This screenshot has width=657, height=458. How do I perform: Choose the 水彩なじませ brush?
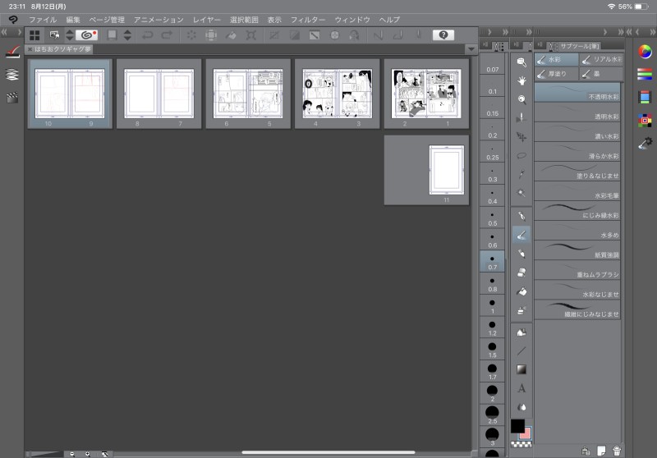click(577, 290)
